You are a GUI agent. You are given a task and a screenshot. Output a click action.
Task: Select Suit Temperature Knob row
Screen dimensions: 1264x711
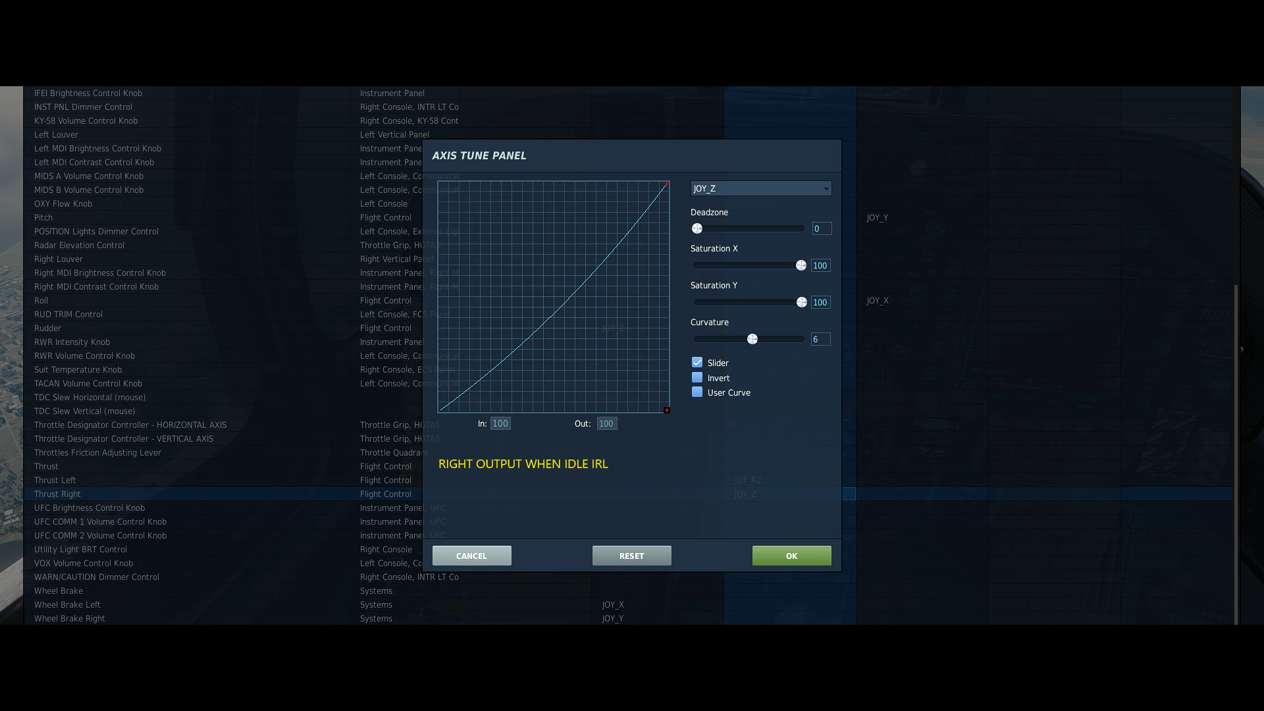[x=628, y=369]
